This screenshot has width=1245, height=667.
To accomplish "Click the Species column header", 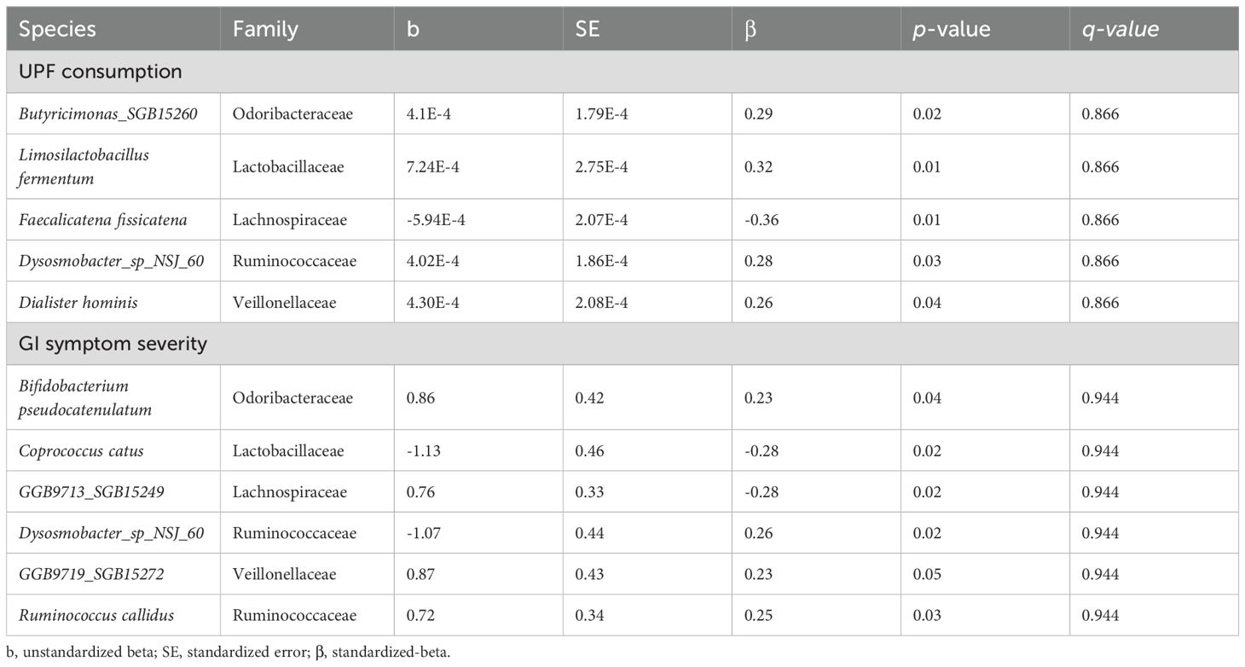I will tap(57, 30).
